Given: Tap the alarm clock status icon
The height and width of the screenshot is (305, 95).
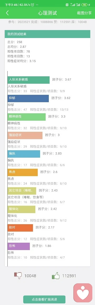Looking at the screenshot, I should coord(32,5).
